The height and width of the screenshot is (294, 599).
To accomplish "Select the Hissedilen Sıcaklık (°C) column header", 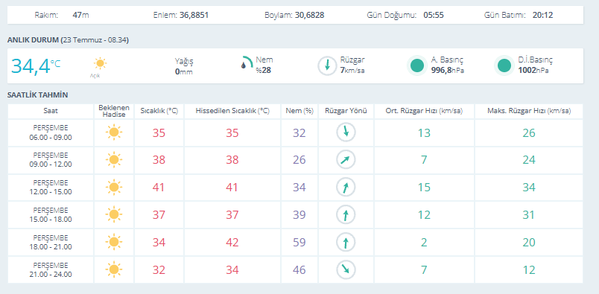I will (x=232, y=111).
